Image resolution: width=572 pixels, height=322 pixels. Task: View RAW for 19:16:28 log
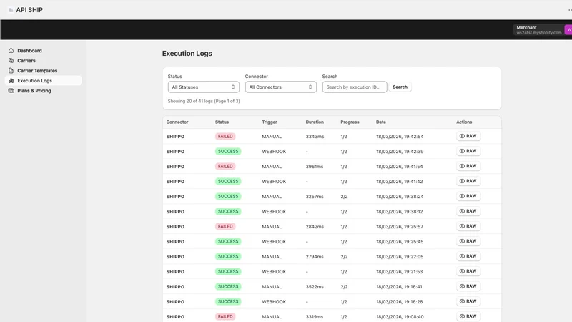coord(468,301)
